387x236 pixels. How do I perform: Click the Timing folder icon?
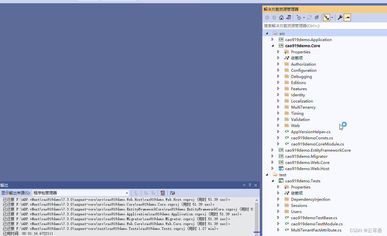[x=287, y=113]
